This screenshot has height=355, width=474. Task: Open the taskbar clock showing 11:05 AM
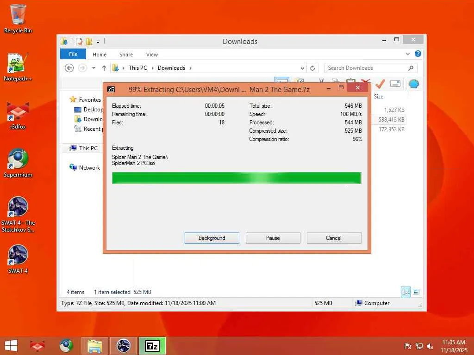[x=454, y=346]
